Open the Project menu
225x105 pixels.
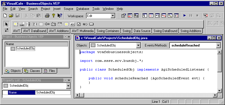(x=46, y=9)
